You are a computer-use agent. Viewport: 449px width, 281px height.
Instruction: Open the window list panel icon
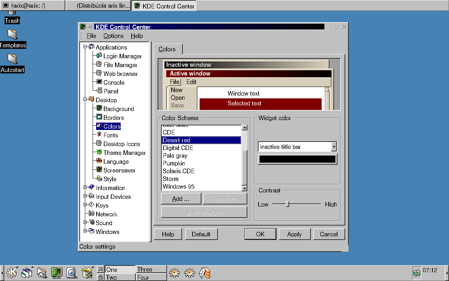coord(27,272)
